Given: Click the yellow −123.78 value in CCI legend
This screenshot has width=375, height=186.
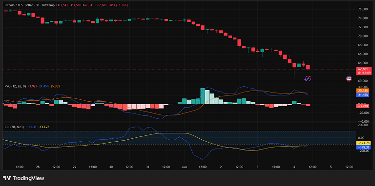Looking at the screenshot, I should (44, 127).
